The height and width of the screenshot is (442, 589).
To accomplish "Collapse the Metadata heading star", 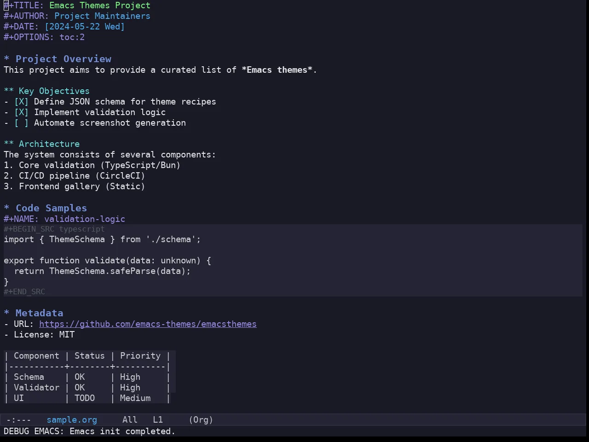I will [x=6, y=313].
